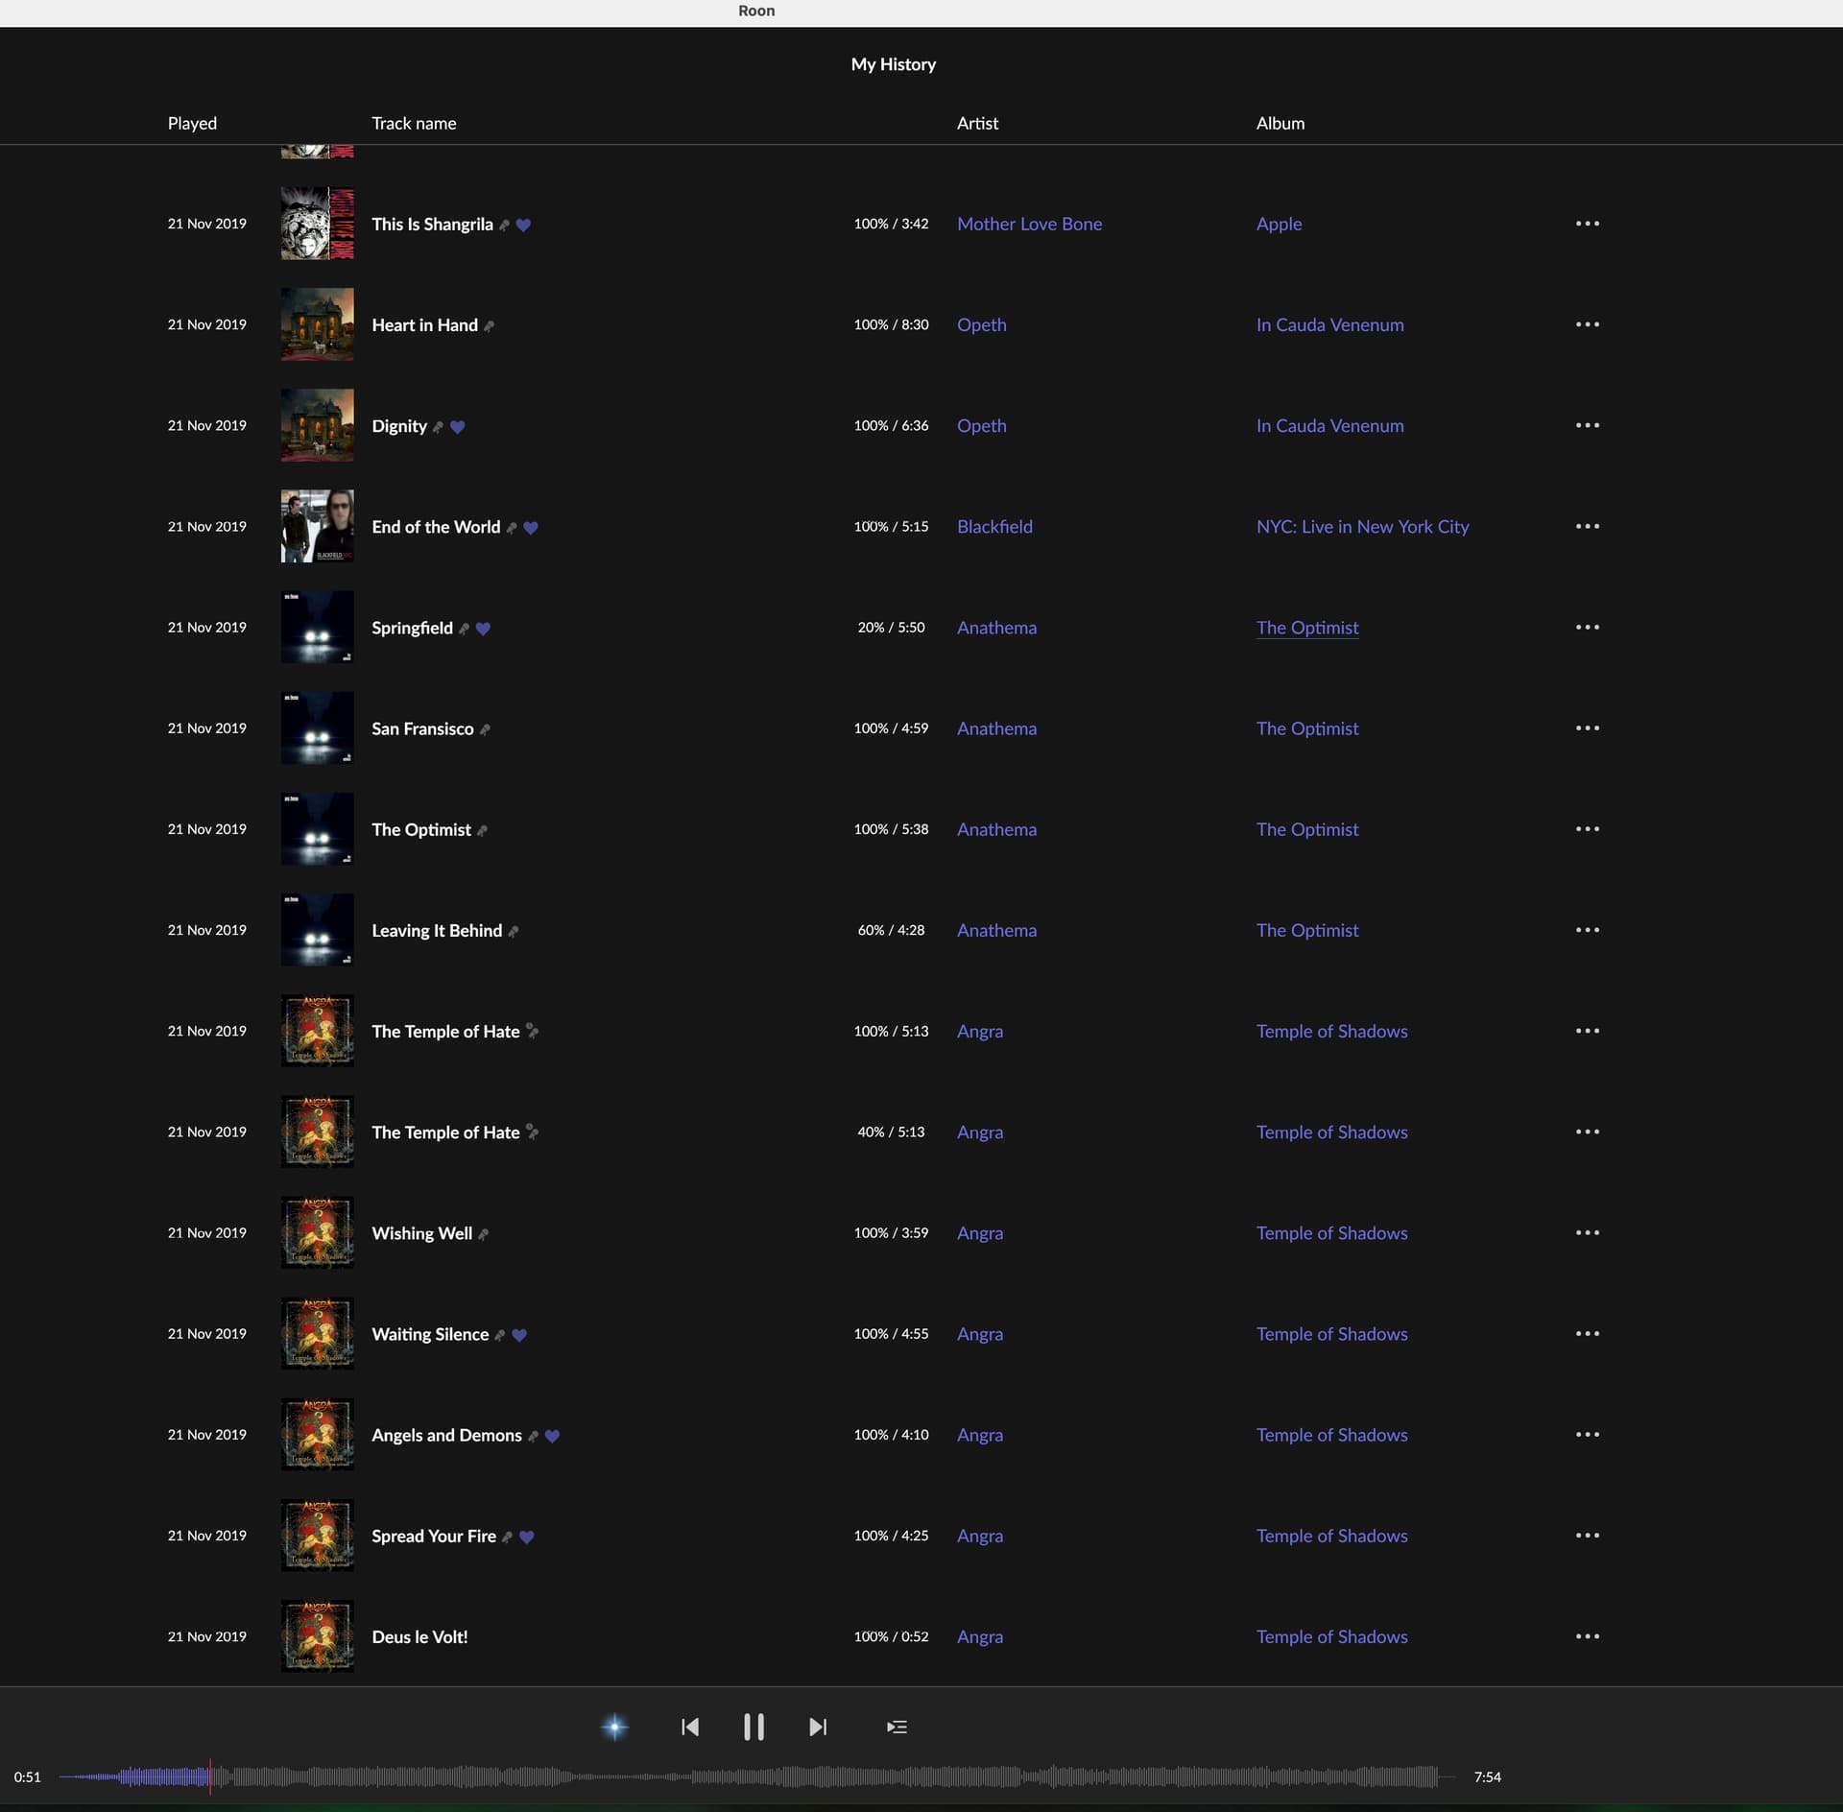Skip to previous track

[x=690, y=1727]
